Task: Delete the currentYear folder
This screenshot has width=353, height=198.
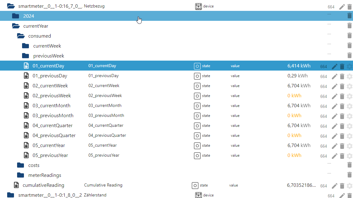Action: (349, 25)
